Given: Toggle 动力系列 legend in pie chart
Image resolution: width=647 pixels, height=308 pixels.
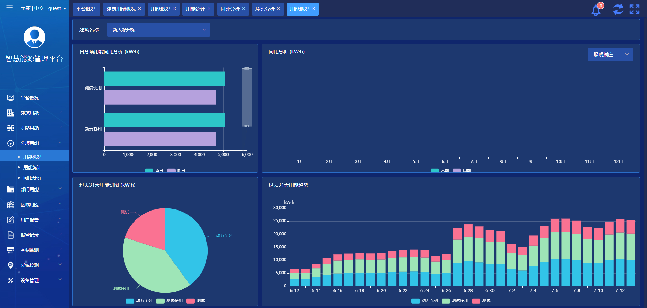Looking at the screenshot, I should click(x=139, y=301).
